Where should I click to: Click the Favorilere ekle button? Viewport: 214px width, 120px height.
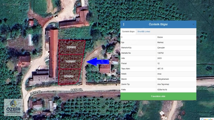[158, 96]
